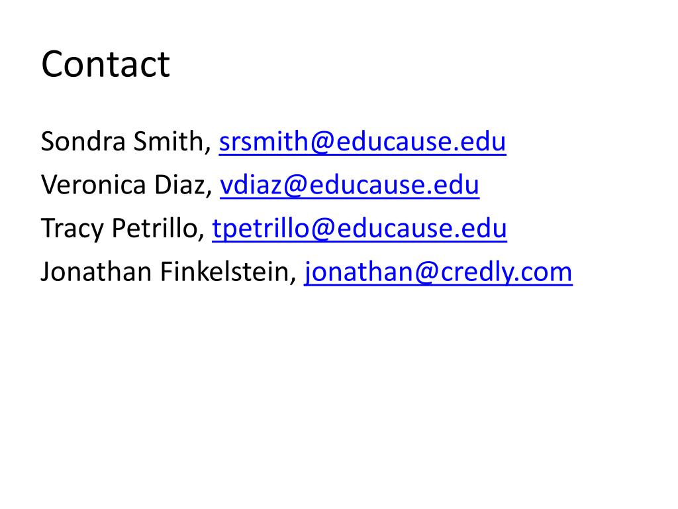
Task: Open the tpetrillo@educause.edu email link
Action: (x=360, y=229)
